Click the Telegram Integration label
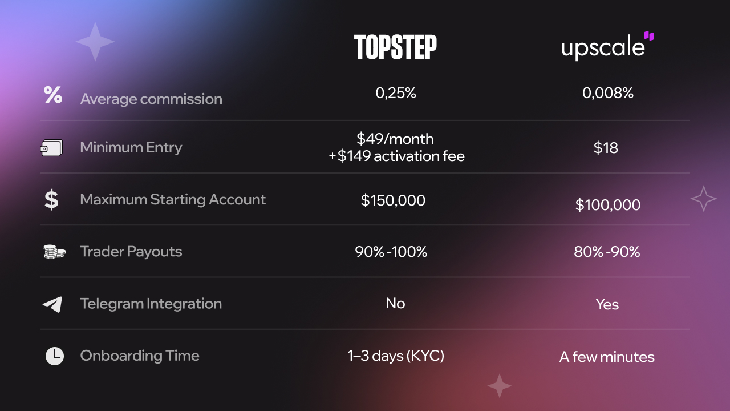This screenshot has width=730, height=411. (151, 304)
